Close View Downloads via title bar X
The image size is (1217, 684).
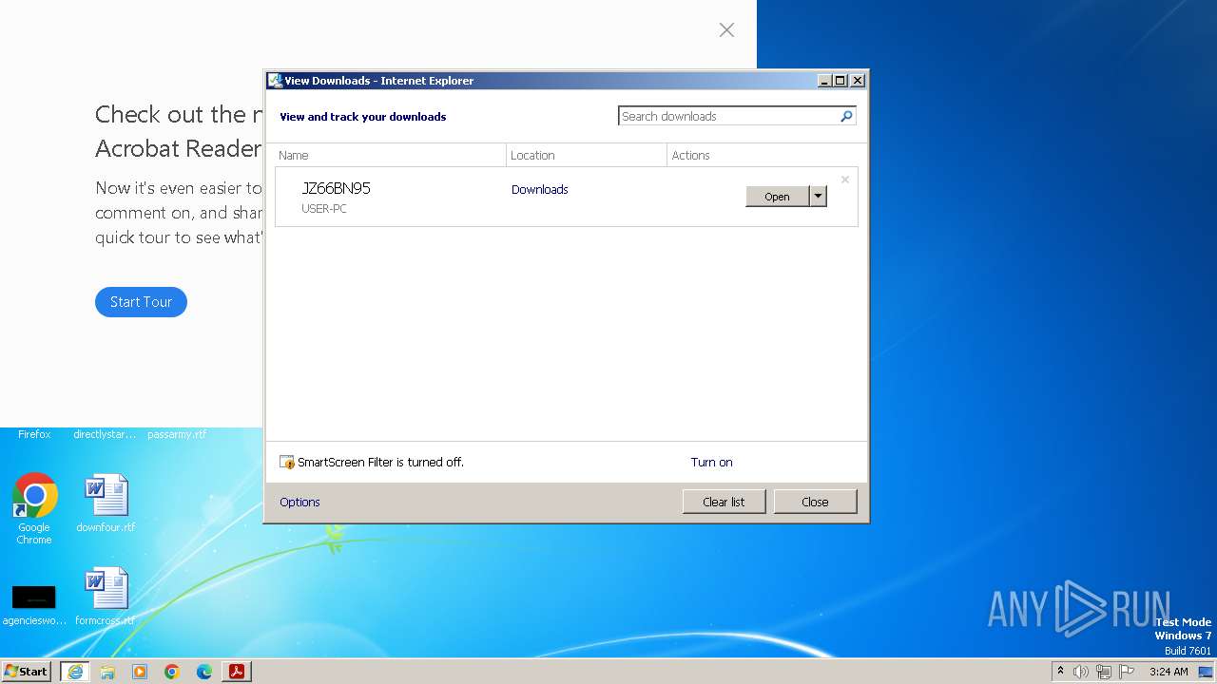858,81
